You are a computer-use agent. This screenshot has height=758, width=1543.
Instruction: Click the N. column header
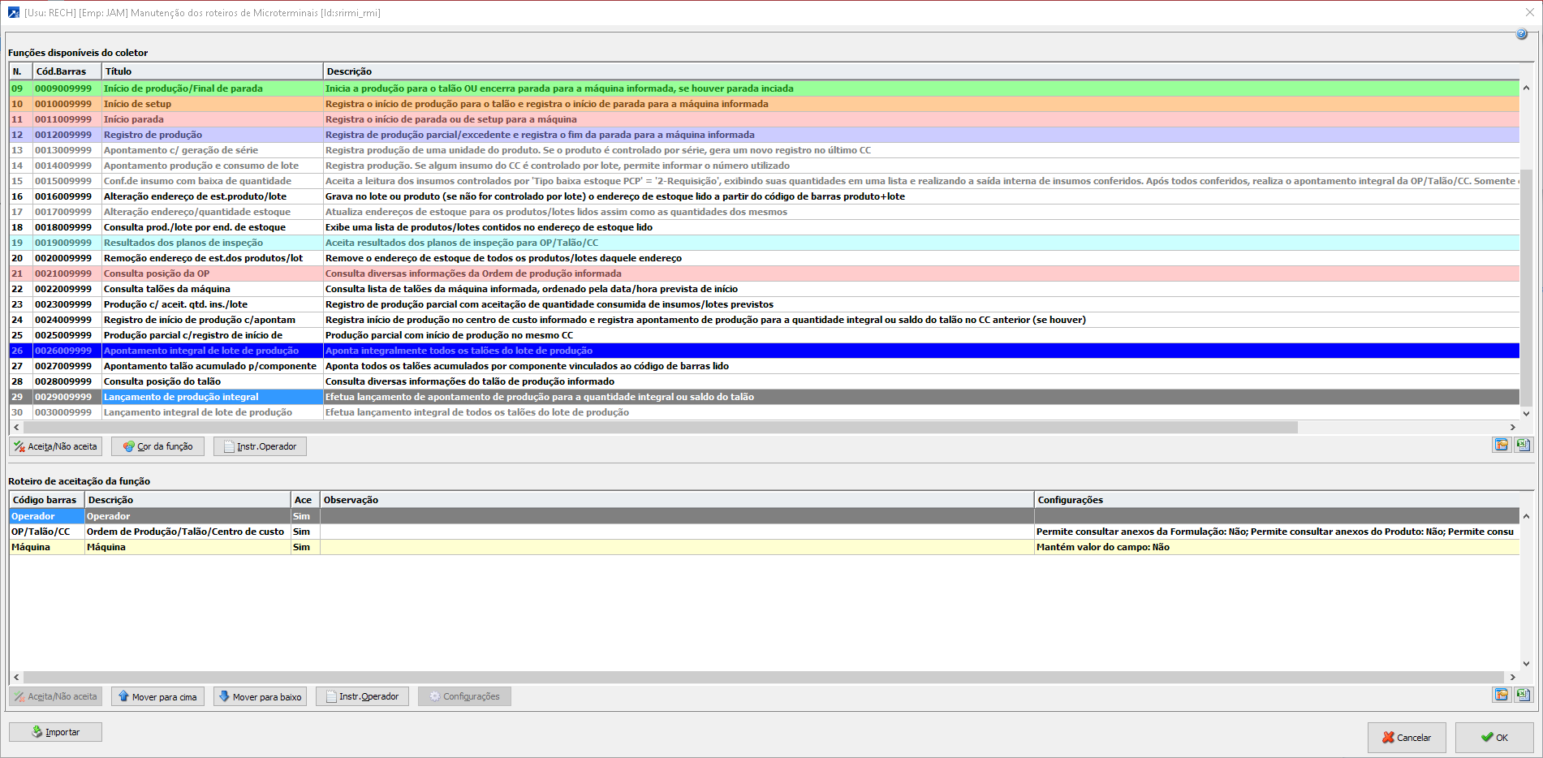(21, 71)
